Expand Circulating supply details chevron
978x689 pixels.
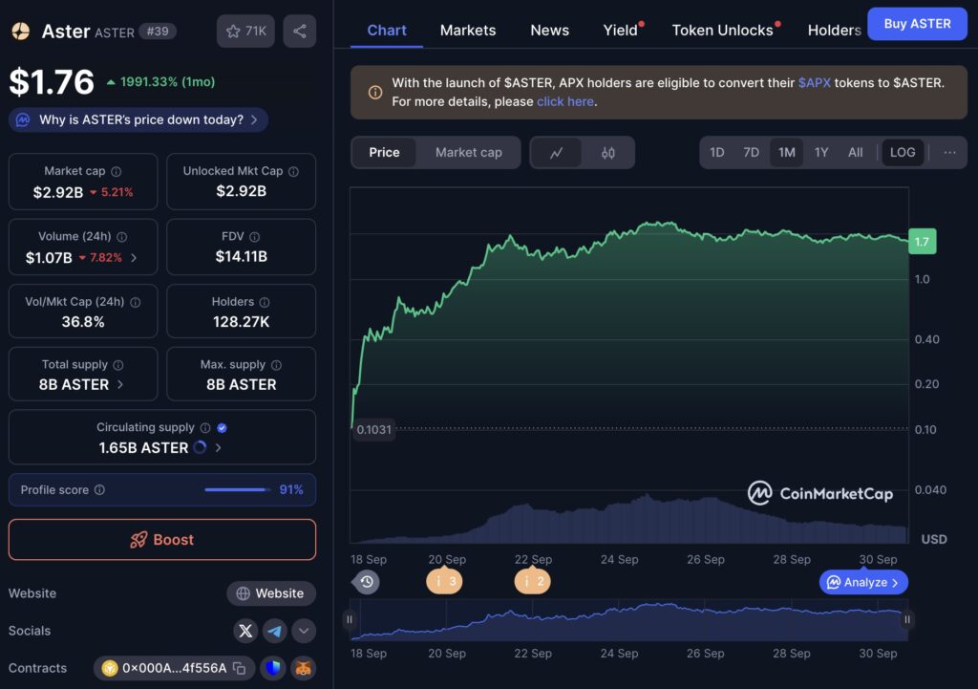tap(218, 448)
